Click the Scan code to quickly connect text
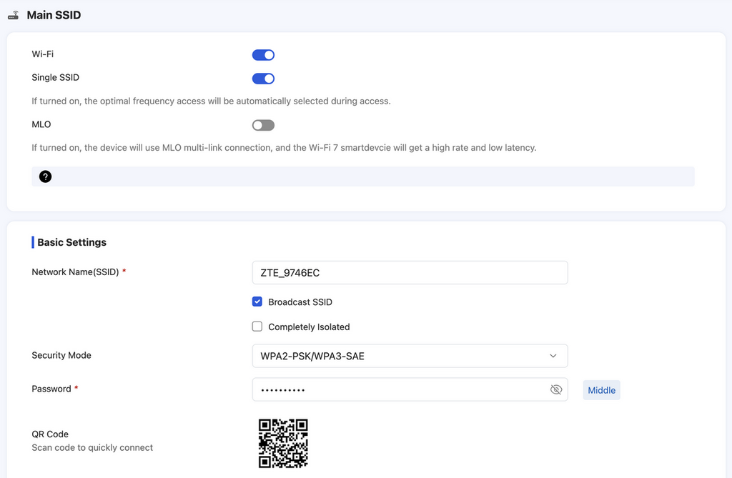 coord(92,447)
